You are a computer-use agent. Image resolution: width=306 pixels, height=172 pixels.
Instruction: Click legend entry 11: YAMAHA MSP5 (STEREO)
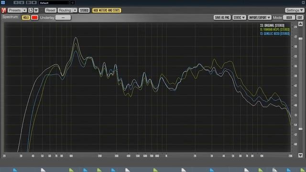coord(275,30)
